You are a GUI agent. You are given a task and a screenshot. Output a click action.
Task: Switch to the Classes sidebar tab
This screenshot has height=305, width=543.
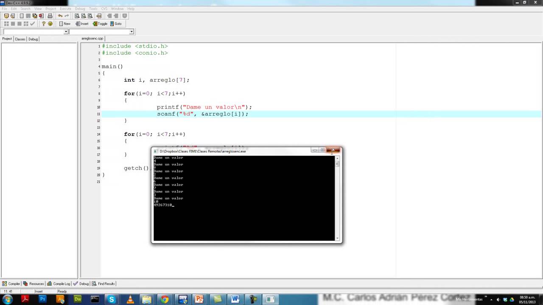coord(20,39)
